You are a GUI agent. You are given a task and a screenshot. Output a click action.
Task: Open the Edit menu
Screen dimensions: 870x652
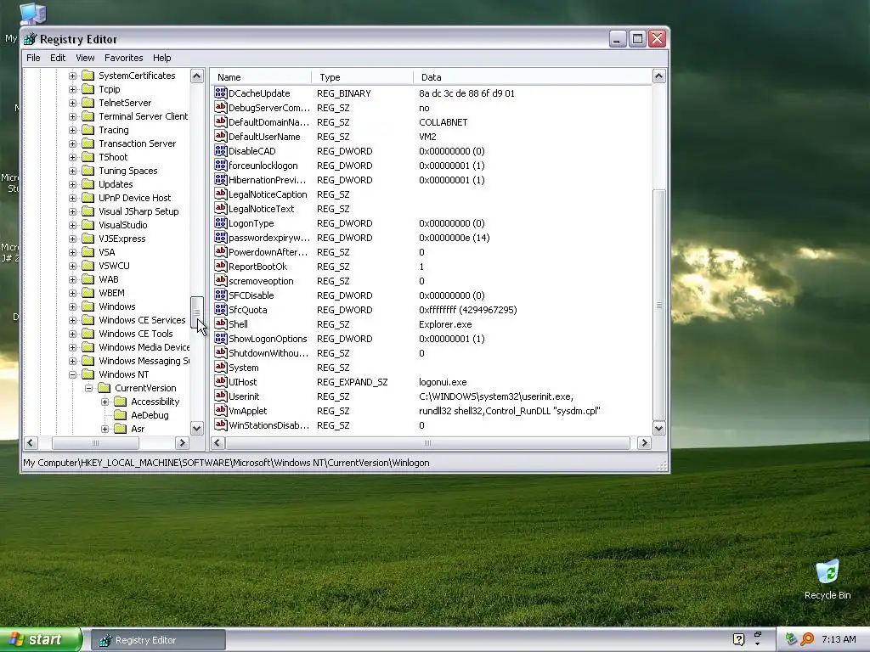pyautogui.click(x=58, y=58)
